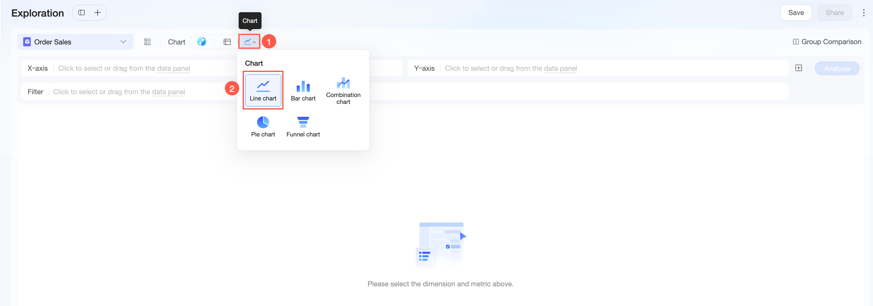The image size is (873, 306).
Task: Choose the Funnel chart type
Action: click(x=303, y=127)
